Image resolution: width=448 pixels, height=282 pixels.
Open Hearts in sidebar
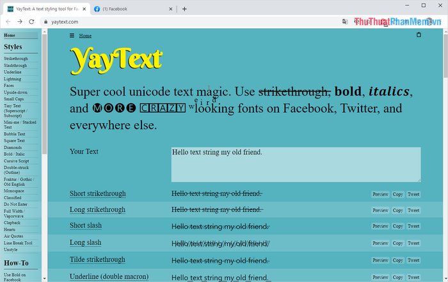[10, 229]
